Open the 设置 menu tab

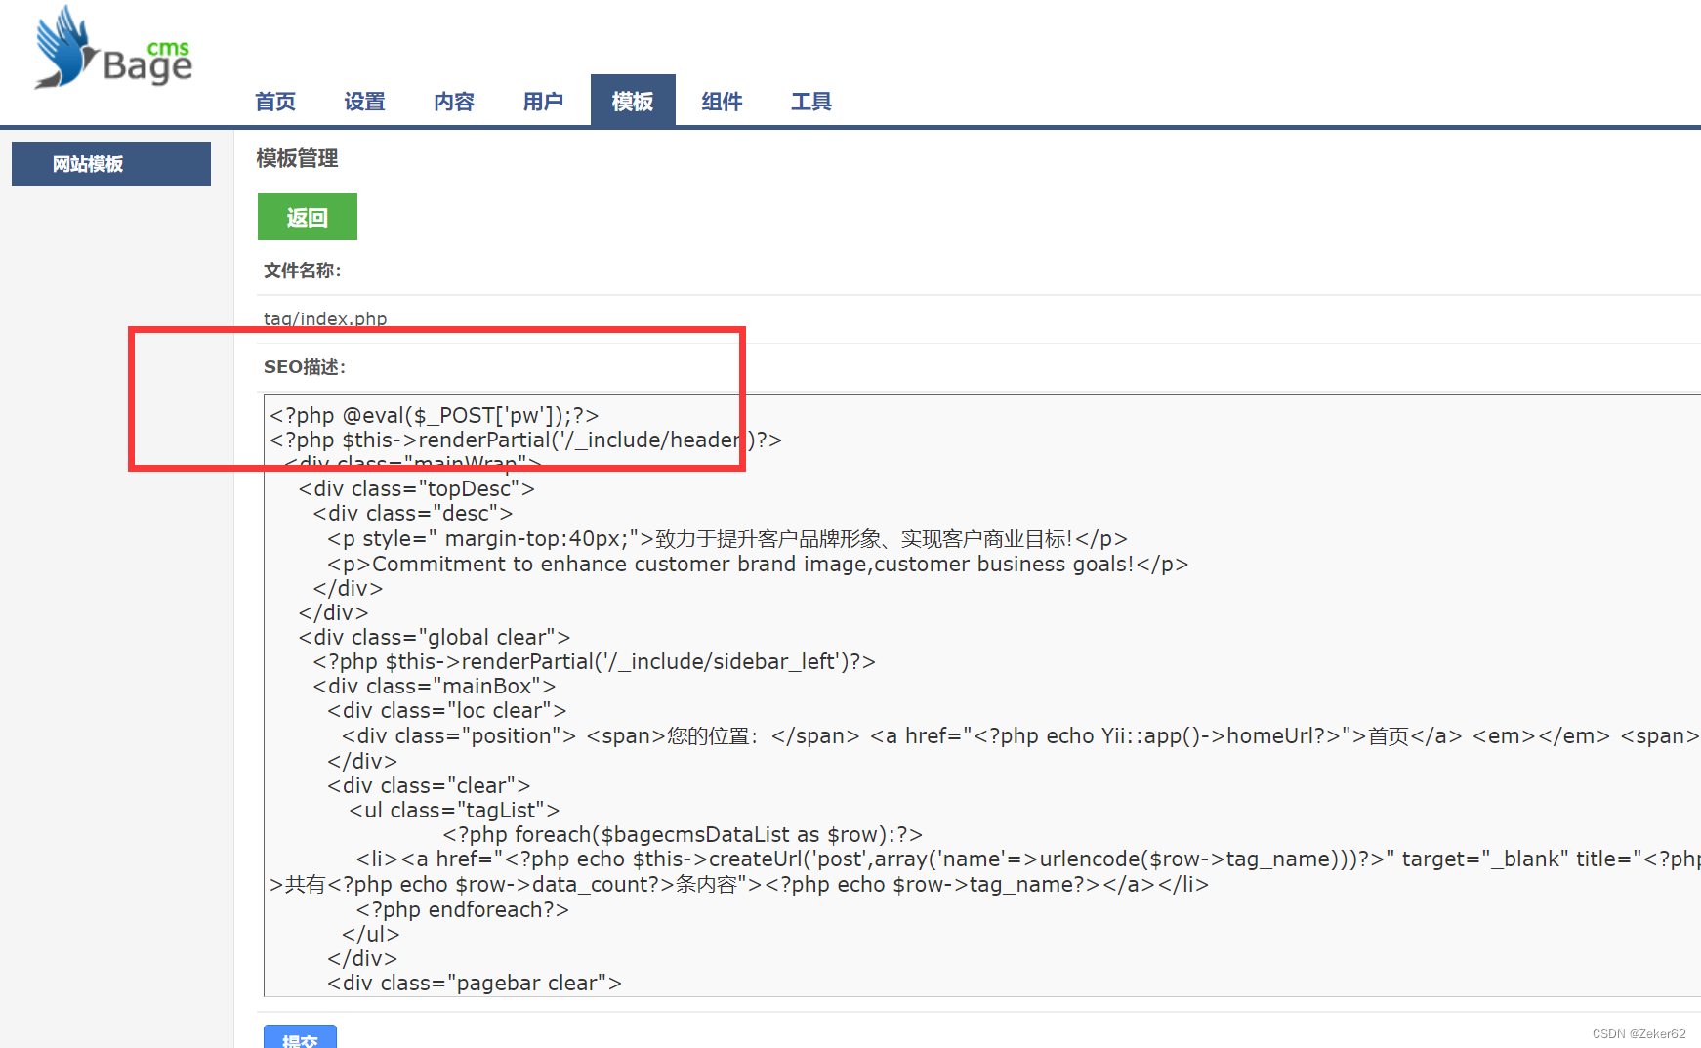tap(364, 101)
